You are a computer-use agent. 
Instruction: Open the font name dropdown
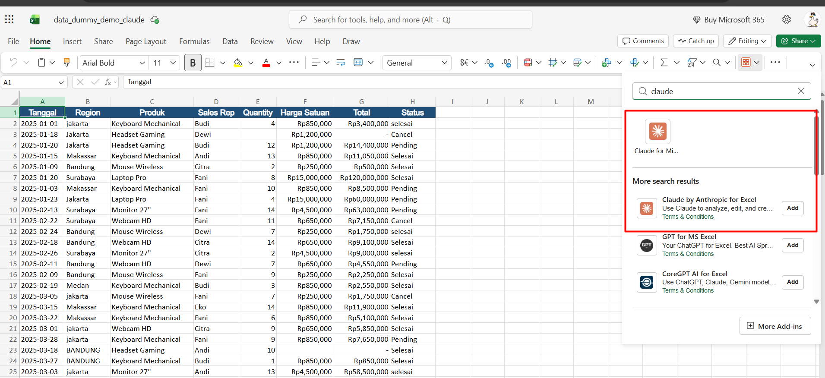(142, 63)
